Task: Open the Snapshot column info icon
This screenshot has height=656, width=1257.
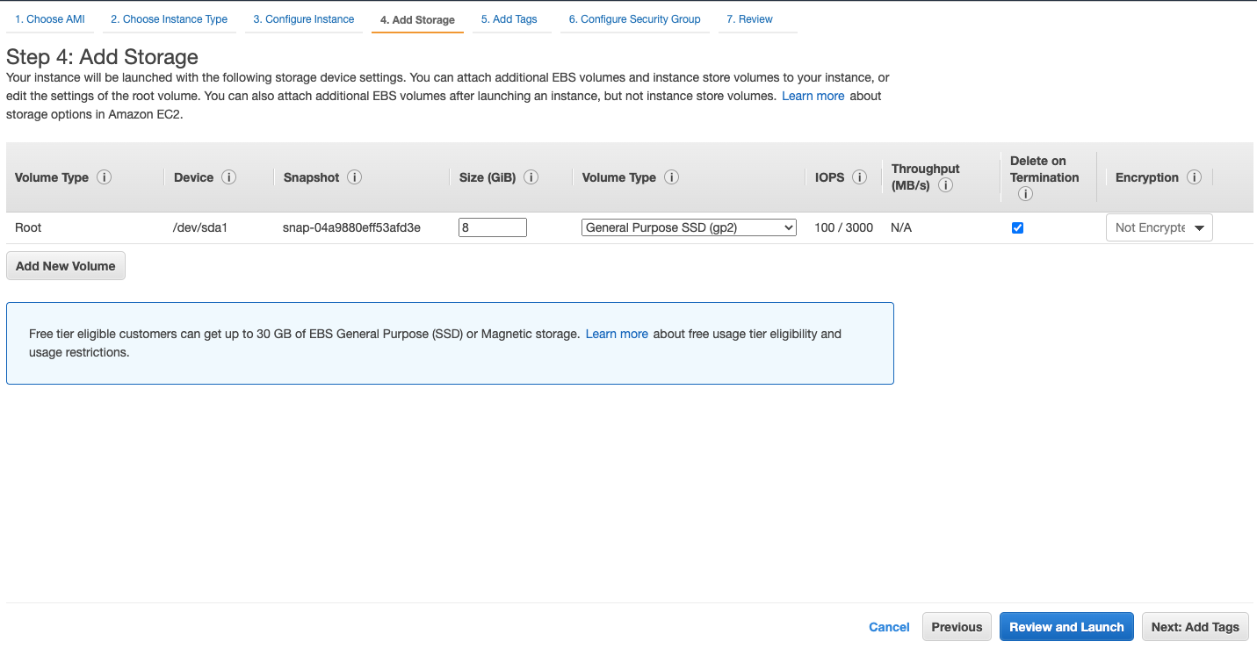Action: (x=354, y=177)
